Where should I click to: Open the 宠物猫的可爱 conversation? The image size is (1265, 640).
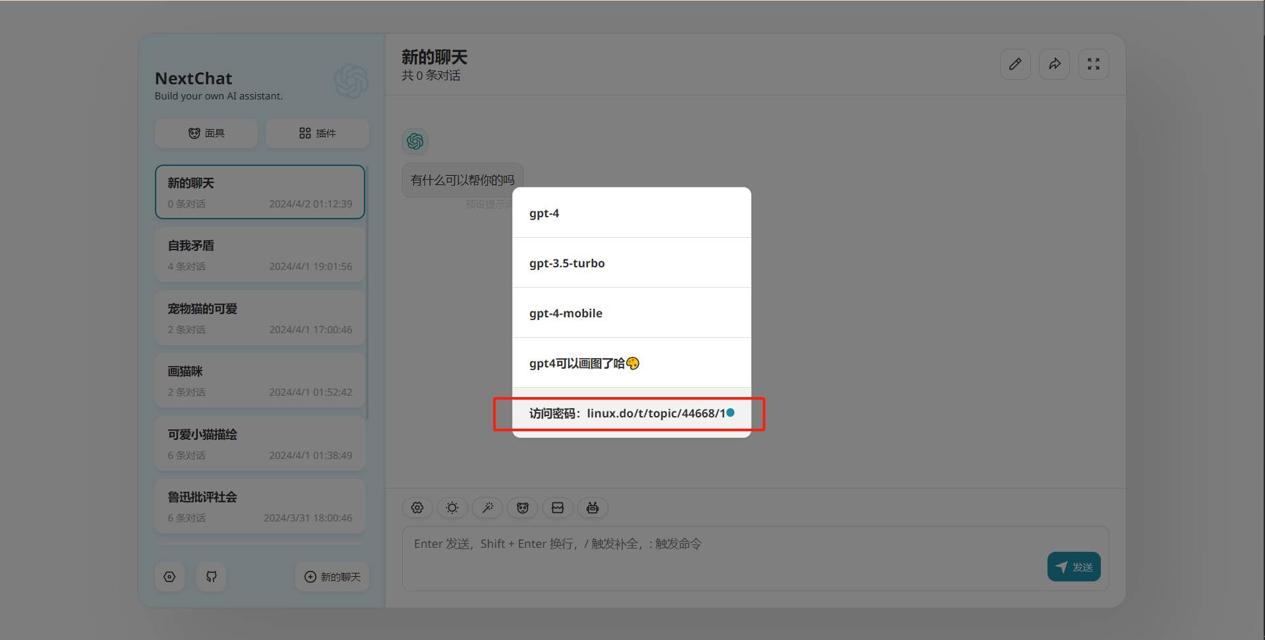click(260, 317)
